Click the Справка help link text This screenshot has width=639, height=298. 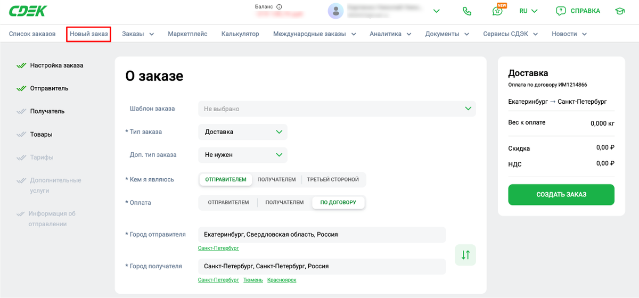[585, 11]
